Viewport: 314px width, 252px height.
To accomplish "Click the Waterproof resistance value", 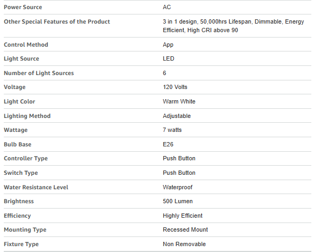I will pos(178,188).
